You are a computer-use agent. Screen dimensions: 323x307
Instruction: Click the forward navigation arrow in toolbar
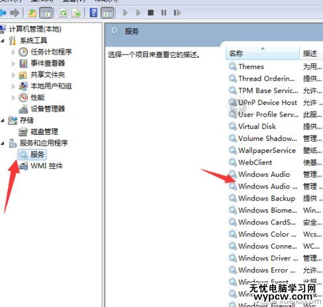[x=15, y=13]
